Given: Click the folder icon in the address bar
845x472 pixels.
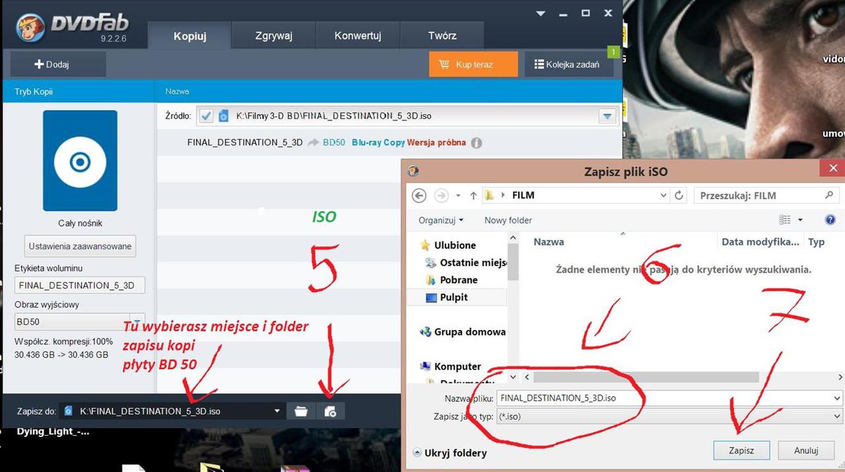Looking at the screenshot, I should 489,195.
